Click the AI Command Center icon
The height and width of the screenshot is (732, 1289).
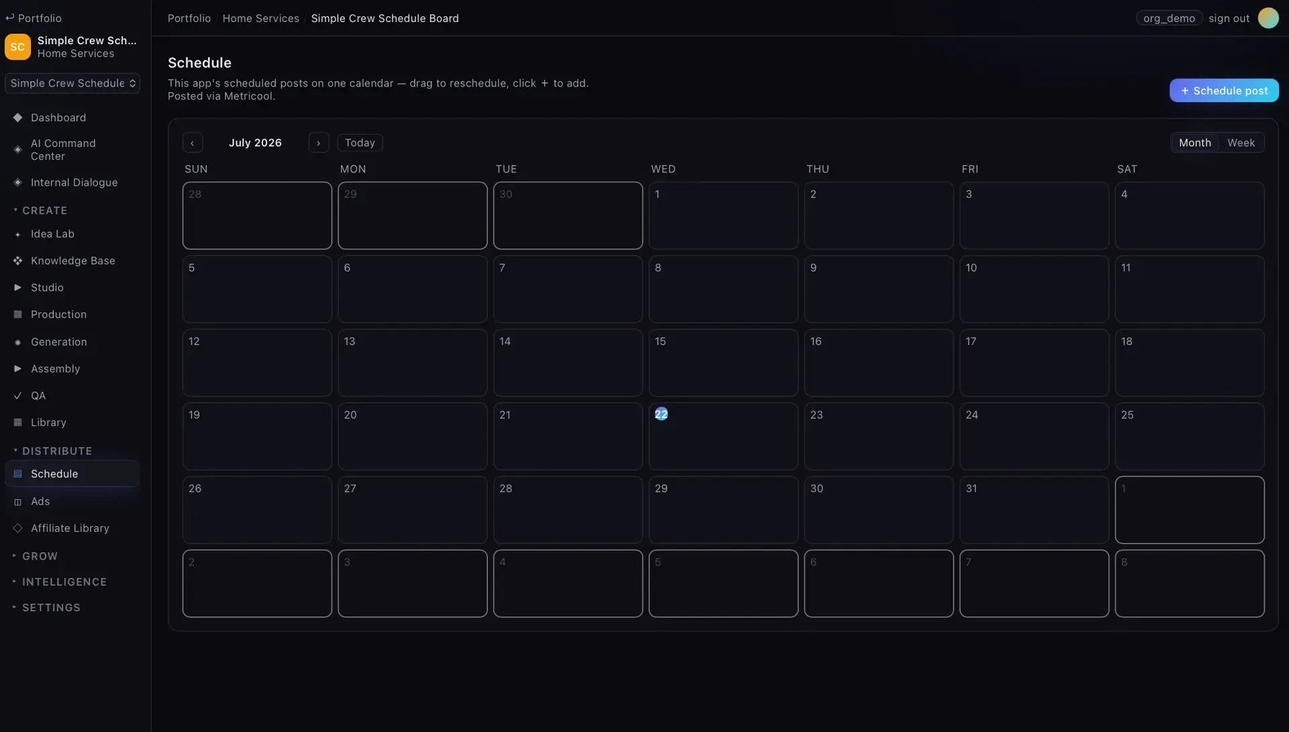click(18, 150)
